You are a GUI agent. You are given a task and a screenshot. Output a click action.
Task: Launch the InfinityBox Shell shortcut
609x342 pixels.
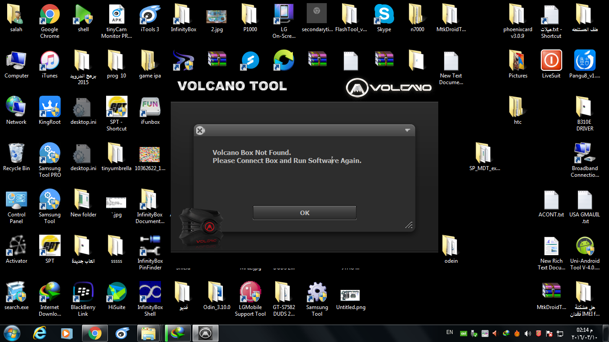tap(150, 299)
